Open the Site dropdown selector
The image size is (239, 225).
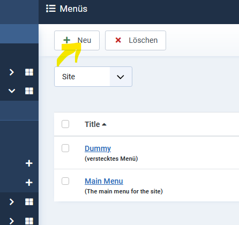[x=93, y=77]
